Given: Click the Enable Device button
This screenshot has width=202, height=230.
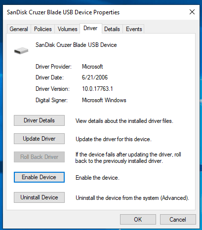Looking at the screenshot, I should tap(39, 177).
